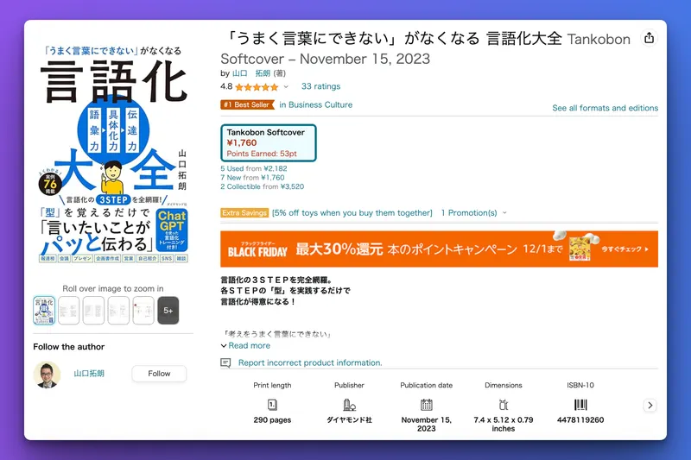Click Report incorrect product information link

pos(310,362)
